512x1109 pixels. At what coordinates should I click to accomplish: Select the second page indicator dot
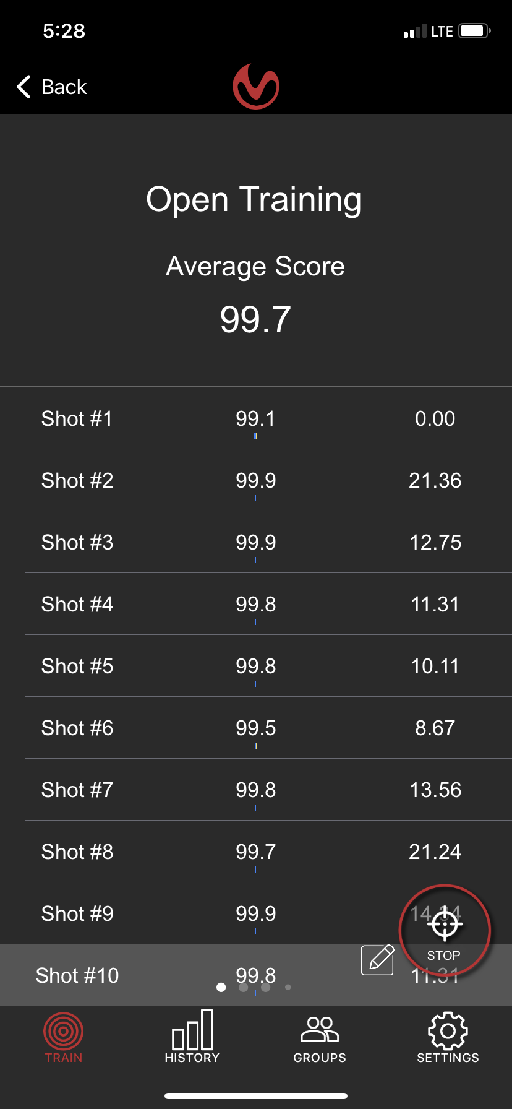pos(244,987)
